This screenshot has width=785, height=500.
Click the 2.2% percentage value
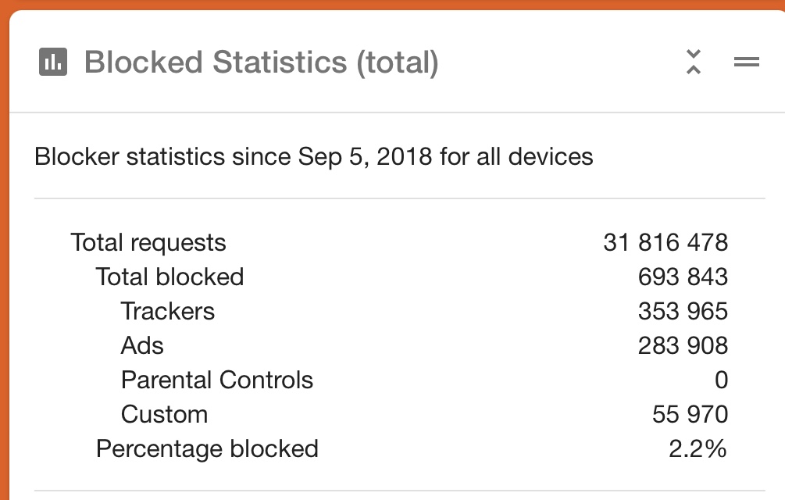(698, 449)
